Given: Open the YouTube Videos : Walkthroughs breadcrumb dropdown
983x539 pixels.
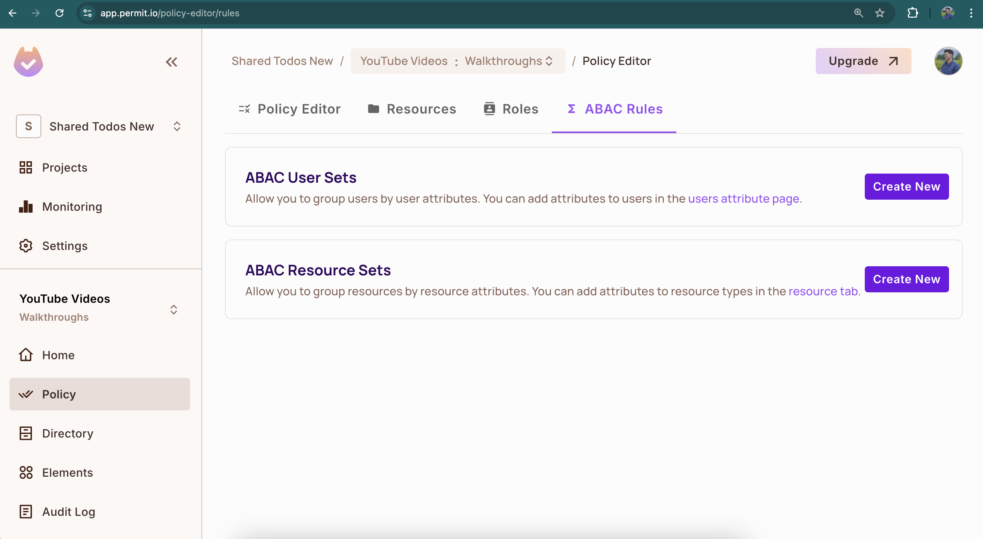Looking at the screenshot, I should 458,61.
